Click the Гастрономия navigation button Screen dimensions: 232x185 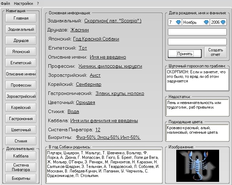pos(21,119)
